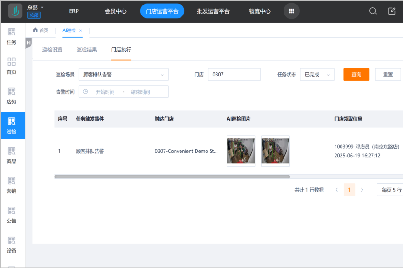Select 商品 sidebar icon
The width and height of the screenshot is (403, 268).
tap(11, 156)
